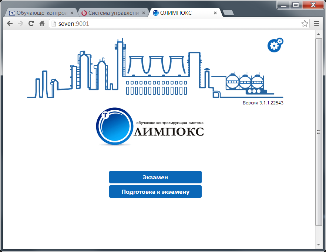The image size is (326, 252).
Task: Go back to the previous page
Action: 10,24
